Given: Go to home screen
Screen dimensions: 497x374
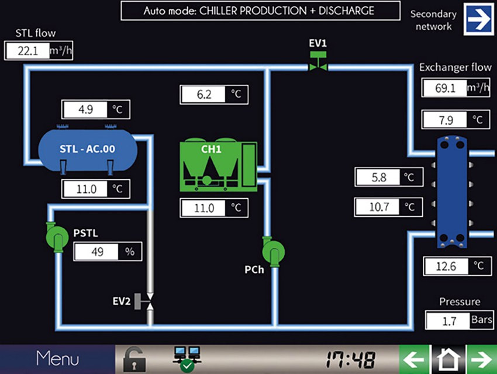Looking at the screenshot, I should pyautogui.click(x=448, y=359).
